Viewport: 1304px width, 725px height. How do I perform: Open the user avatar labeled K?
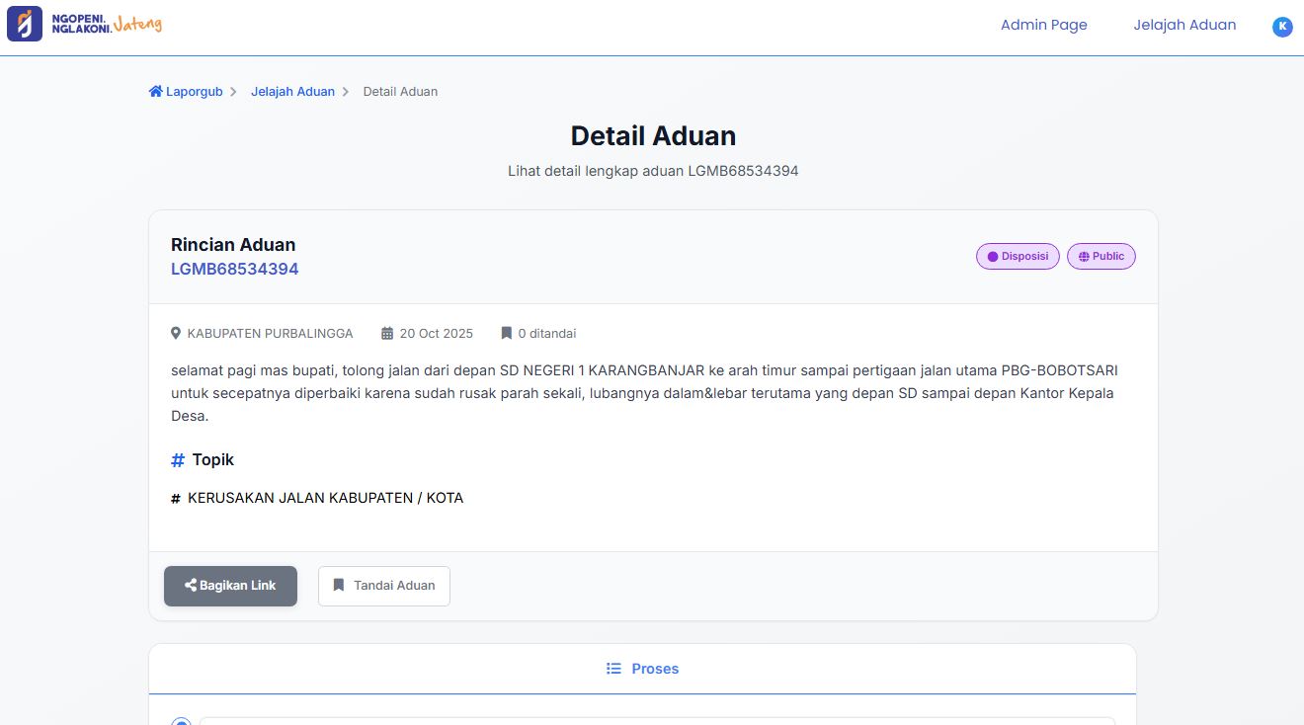click(x=1281, y=27)
